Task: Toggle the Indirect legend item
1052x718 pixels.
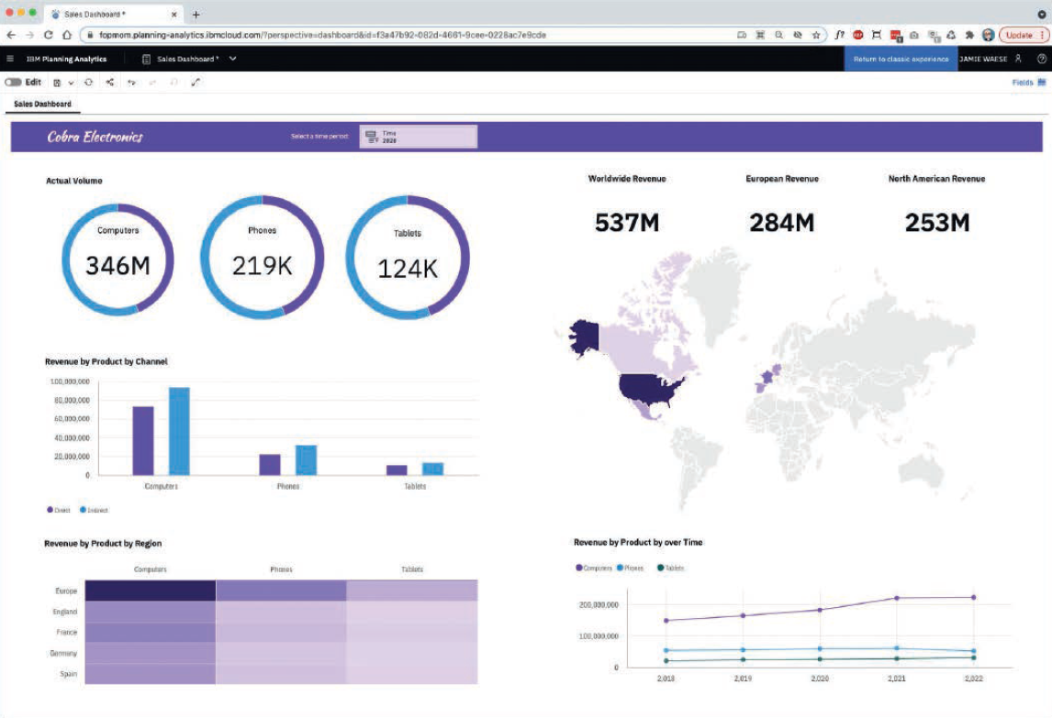Action: point(94,510)
